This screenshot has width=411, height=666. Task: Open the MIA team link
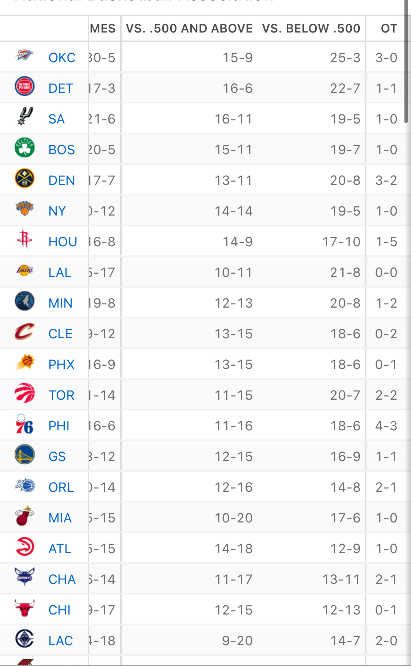pyautogui.click(x=60, y=518)
